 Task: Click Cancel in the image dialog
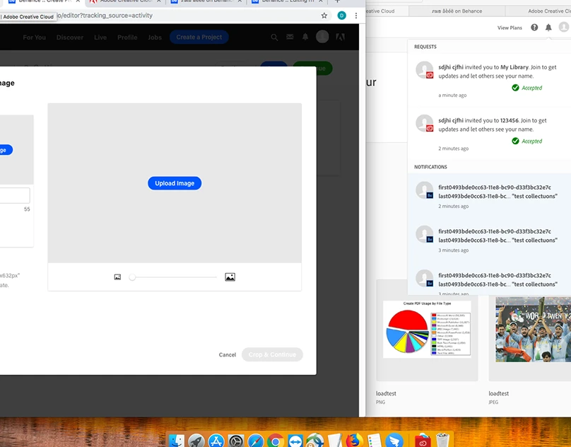pyautogui.click(x=227, y=354)
